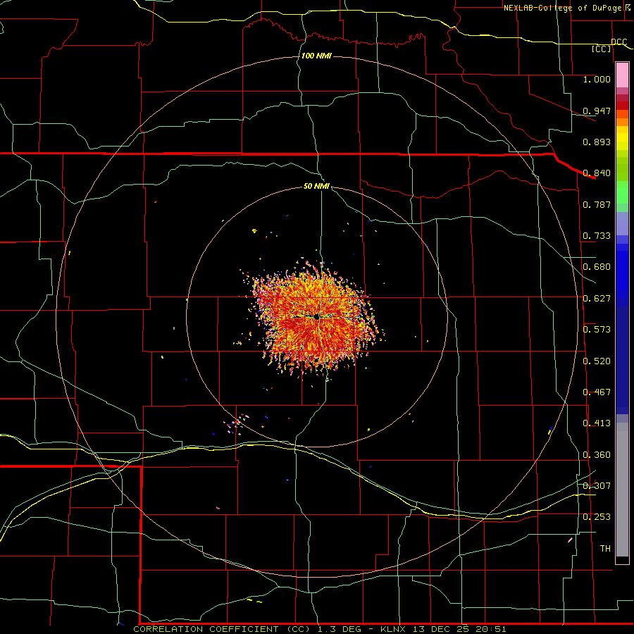
Task: Pick the lavender segment of the color bar
Action: point(622,223)
